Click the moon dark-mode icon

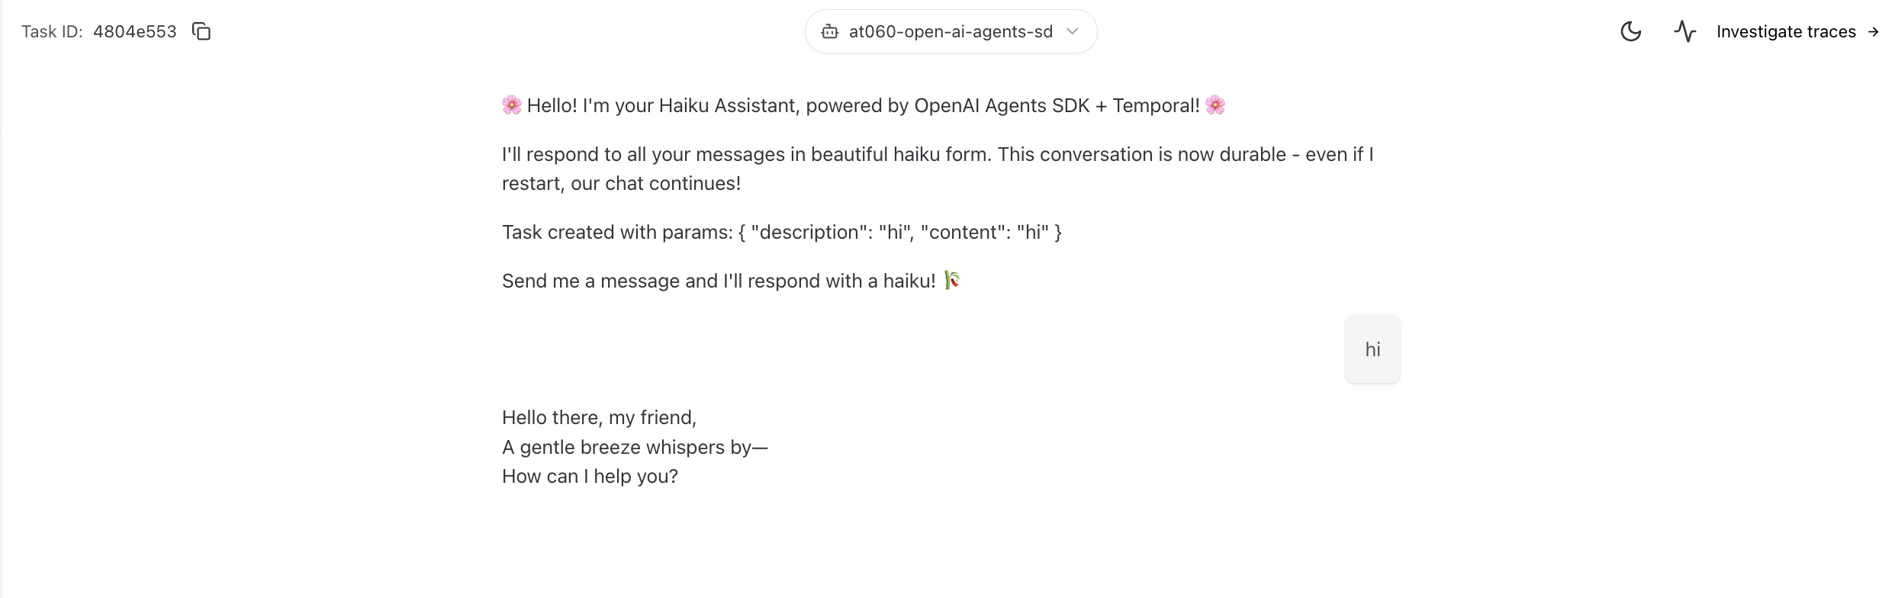click(1630, 31)
